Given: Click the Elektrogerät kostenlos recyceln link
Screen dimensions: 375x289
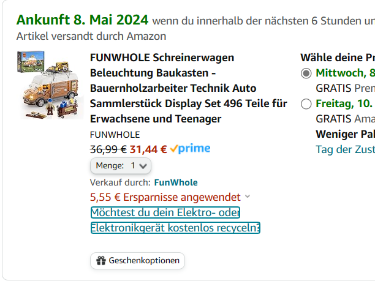Looking at the screenshot, I should pos(175,220).
